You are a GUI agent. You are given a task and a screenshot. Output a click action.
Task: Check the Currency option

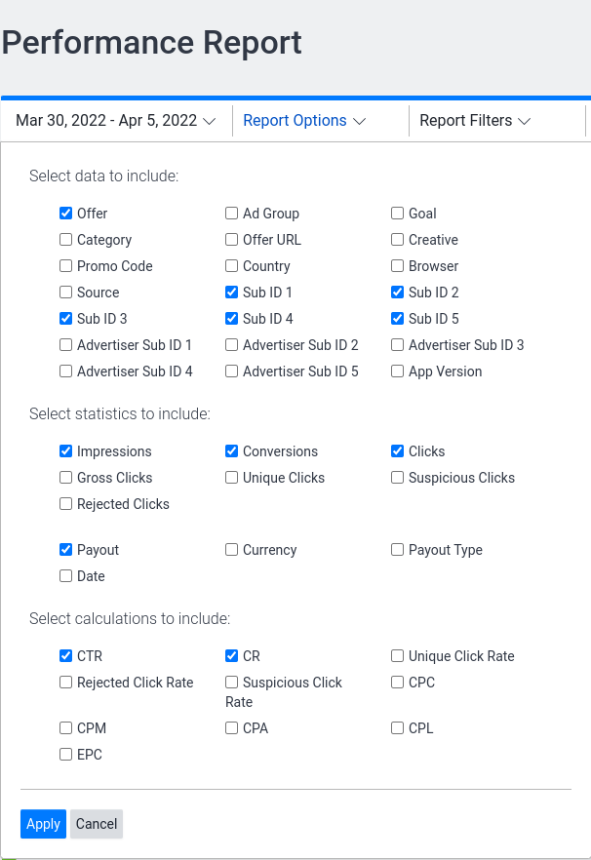click(232, 550)
